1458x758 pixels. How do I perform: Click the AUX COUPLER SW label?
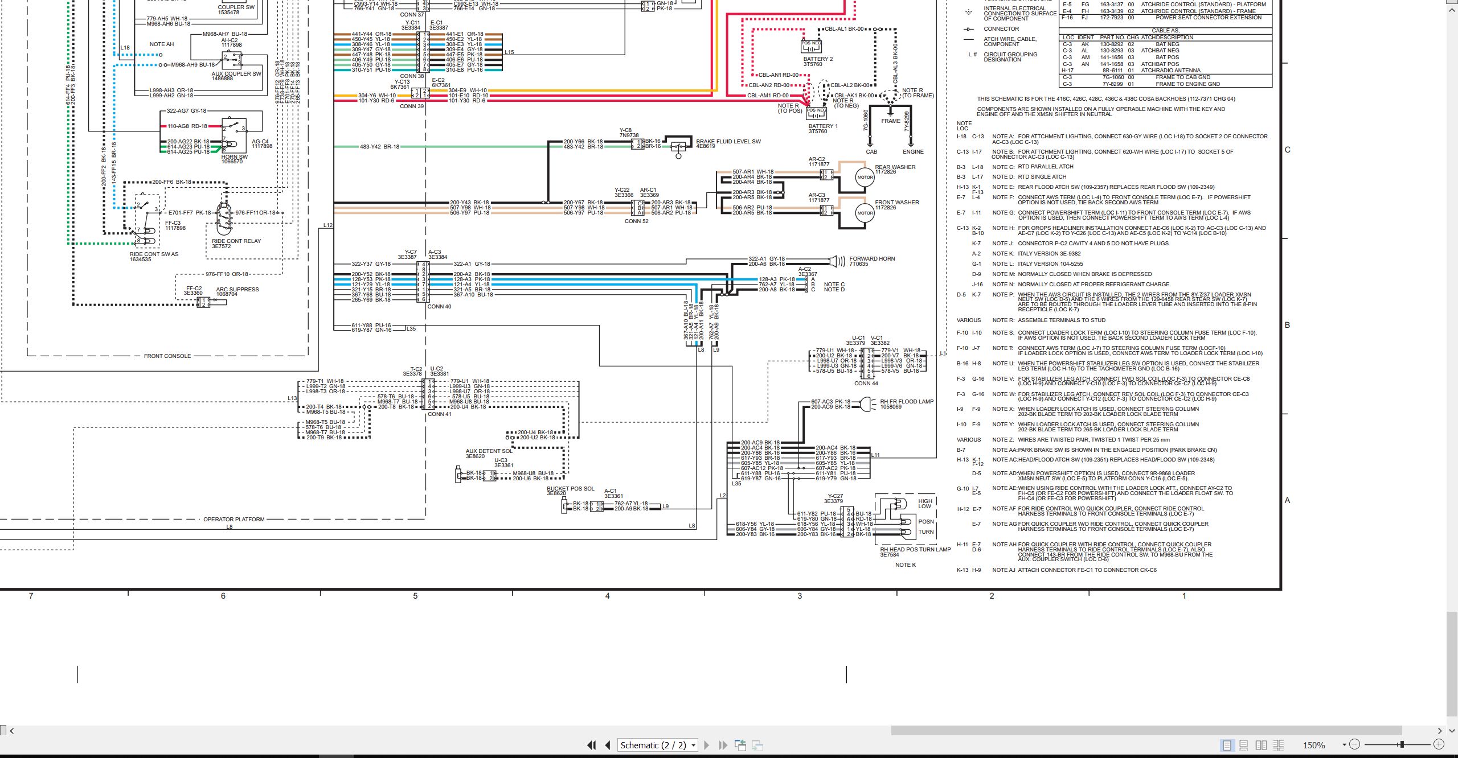(x=236, y=74)
